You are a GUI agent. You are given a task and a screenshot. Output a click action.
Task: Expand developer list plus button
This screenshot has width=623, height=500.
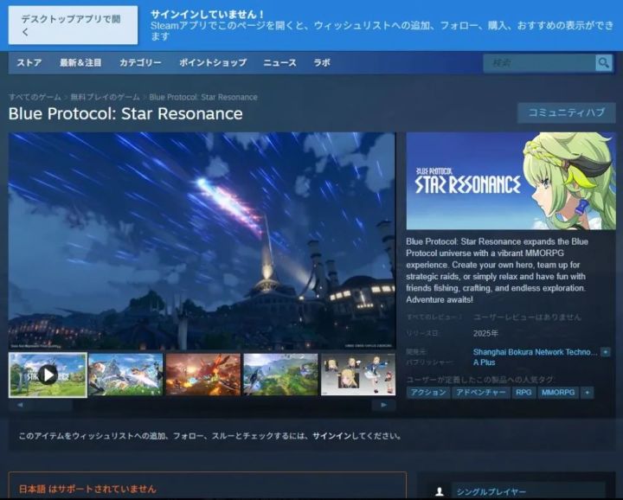606,352
